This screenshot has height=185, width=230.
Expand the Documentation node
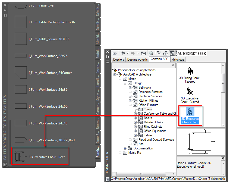(125, 149)
